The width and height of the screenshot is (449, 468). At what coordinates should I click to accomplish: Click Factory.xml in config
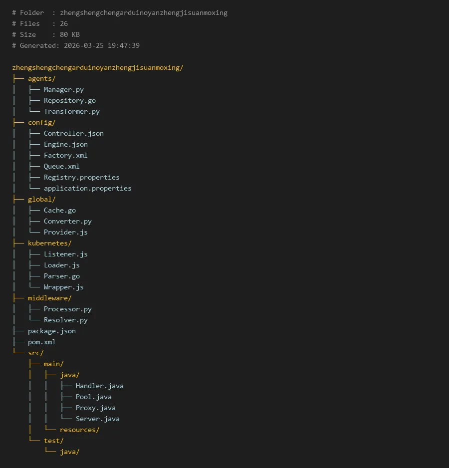(x=65, y=155)
